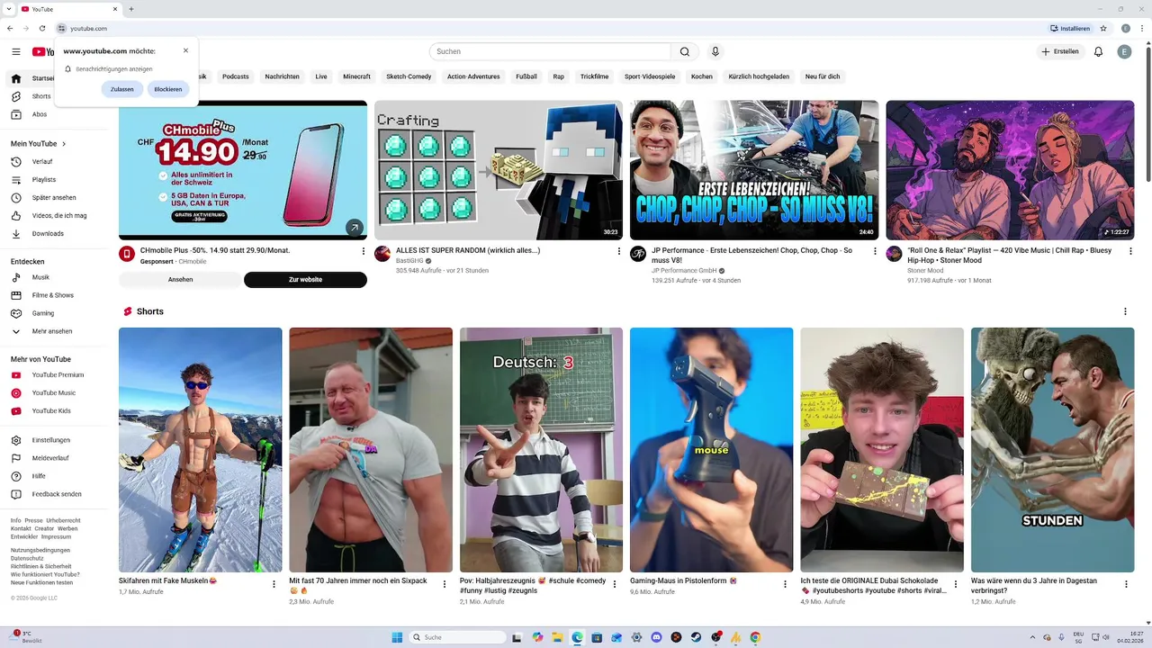
Task: Open Steam from the taskbar
Action: point(696,637)
